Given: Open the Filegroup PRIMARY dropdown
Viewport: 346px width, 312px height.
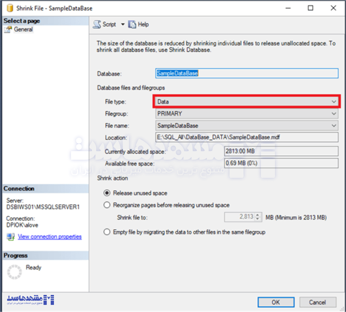Looking at the screenshot, I should click(x=334, y=114).
